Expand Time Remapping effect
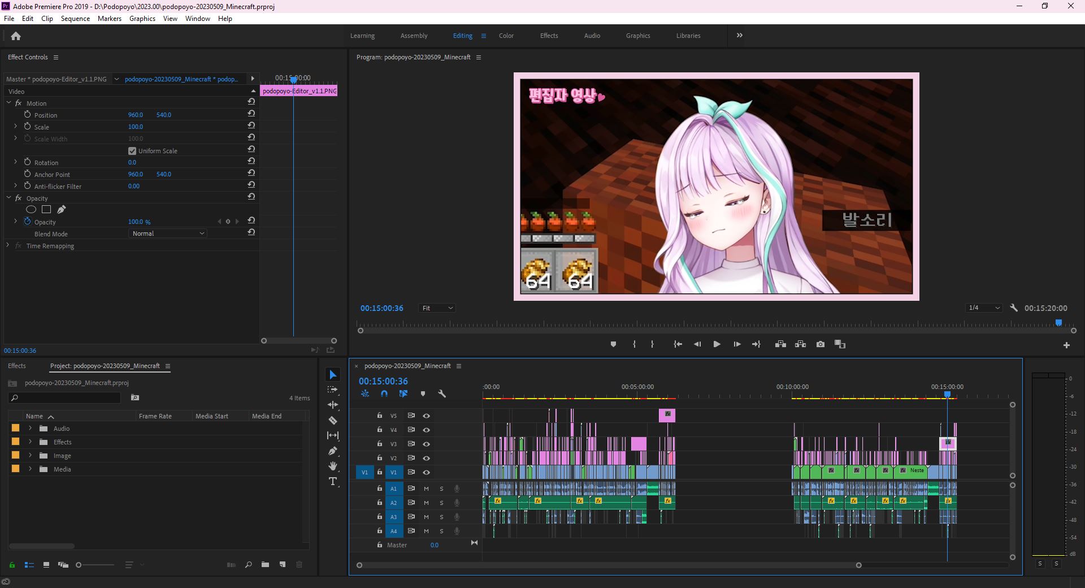This screenshot has width=1085, height=588. click(8, 245)
